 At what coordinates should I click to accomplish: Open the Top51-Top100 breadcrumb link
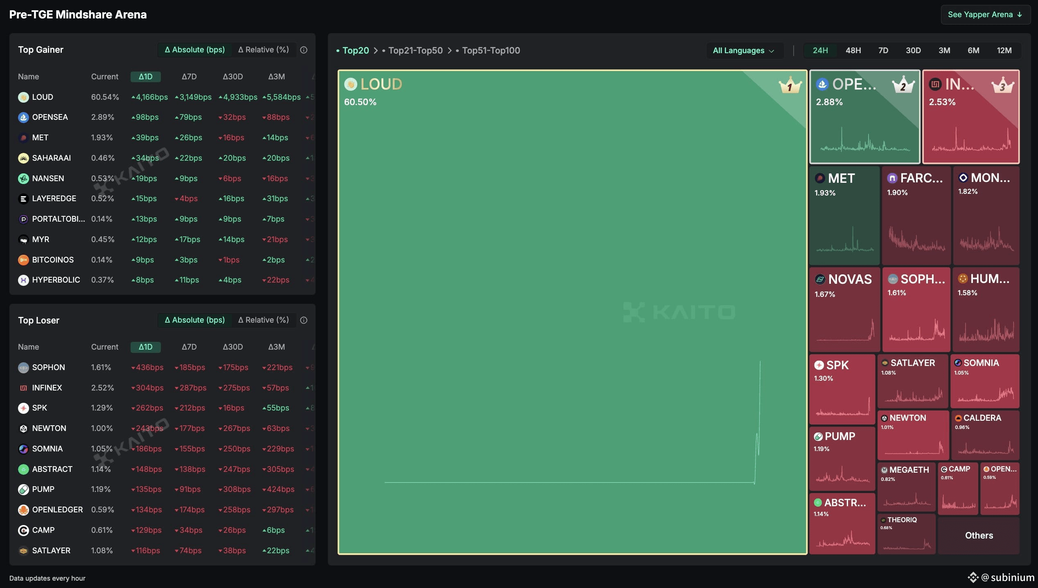point(491,51)
